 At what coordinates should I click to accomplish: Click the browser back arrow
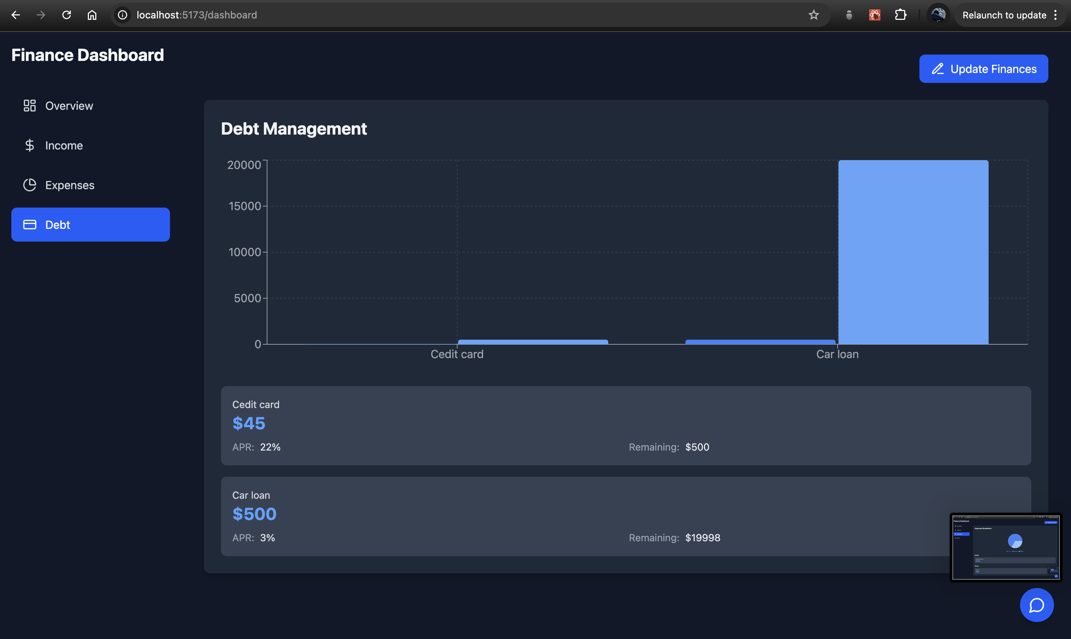click(16, 15)
